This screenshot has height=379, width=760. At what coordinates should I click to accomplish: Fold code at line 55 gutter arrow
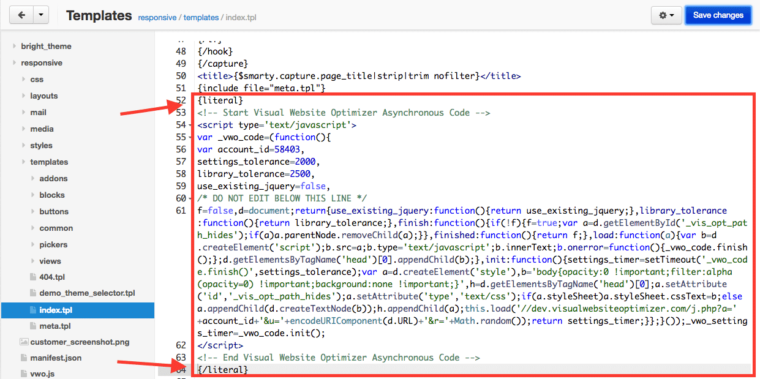click(189, 138)
